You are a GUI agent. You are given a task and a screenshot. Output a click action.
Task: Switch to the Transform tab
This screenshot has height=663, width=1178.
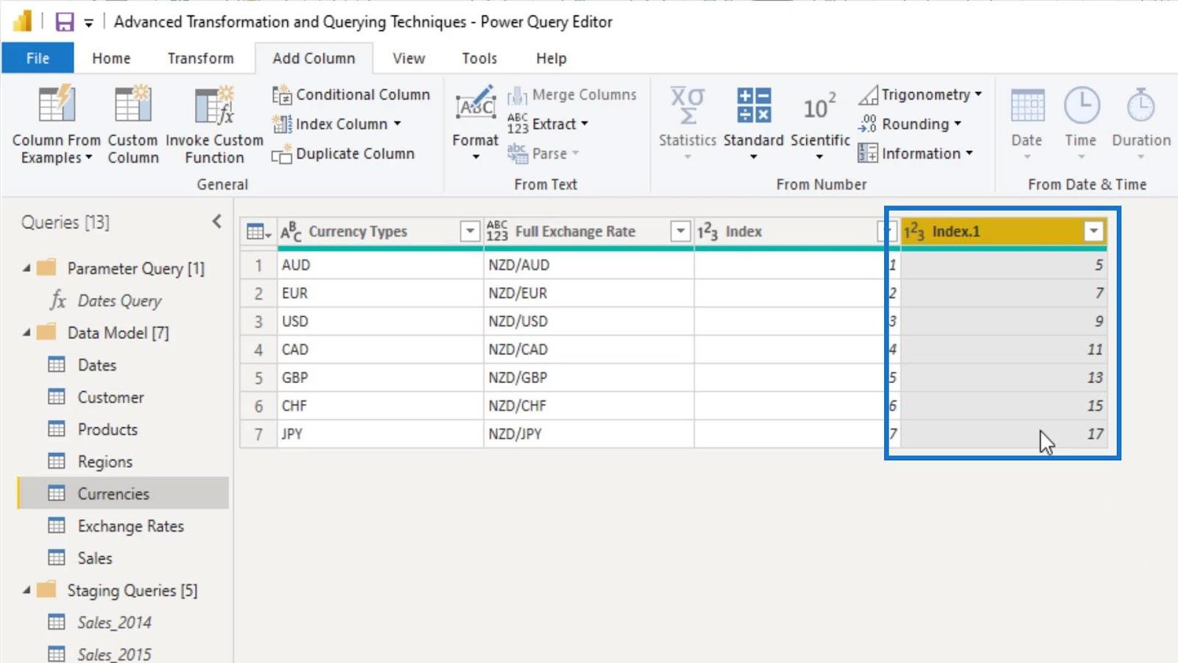[x=200, y=57]
